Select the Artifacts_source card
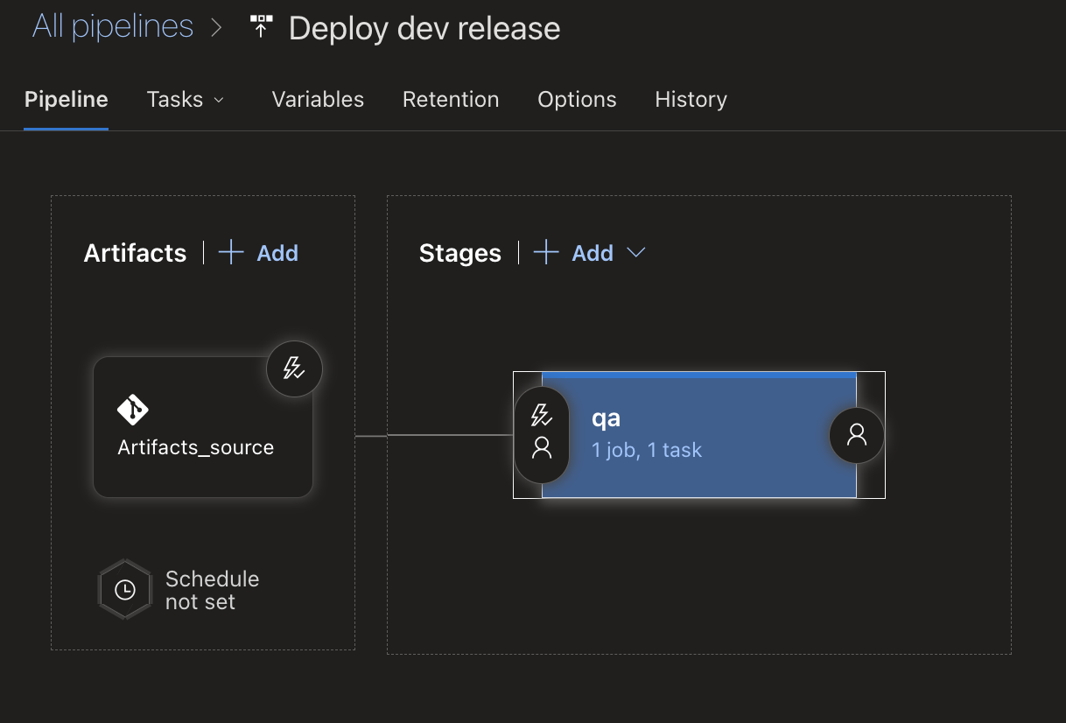The image size is (1066, 723). [203, 427]
